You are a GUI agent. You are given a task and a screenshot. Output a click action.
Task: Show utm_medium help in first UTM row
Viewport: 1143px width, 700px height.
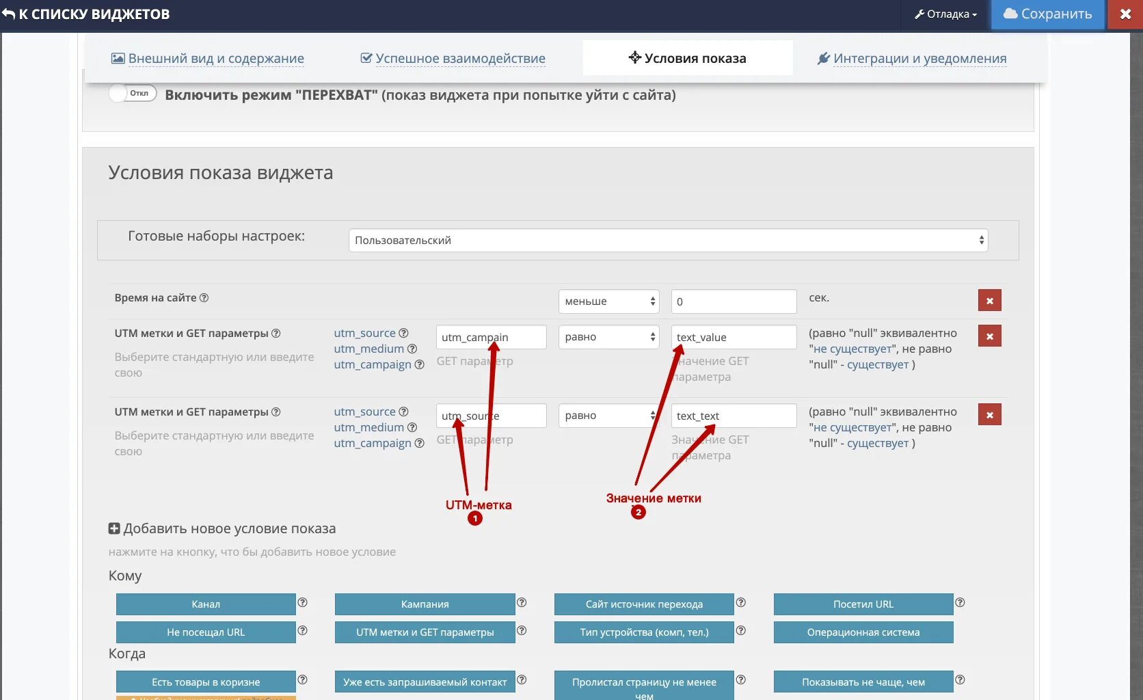[x=412, y=349]
